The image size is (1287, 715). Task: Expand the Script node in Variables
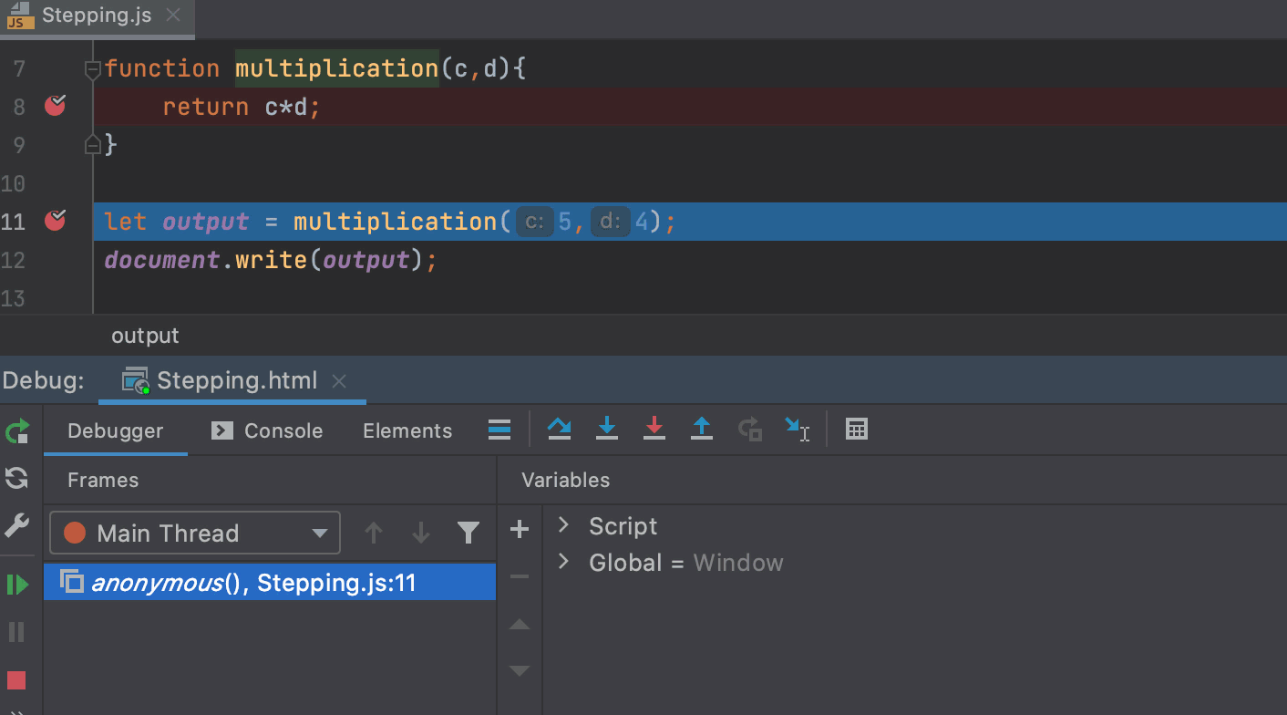[x=562, y=525]
